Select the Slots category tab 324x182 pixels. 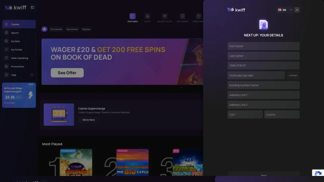147,18
